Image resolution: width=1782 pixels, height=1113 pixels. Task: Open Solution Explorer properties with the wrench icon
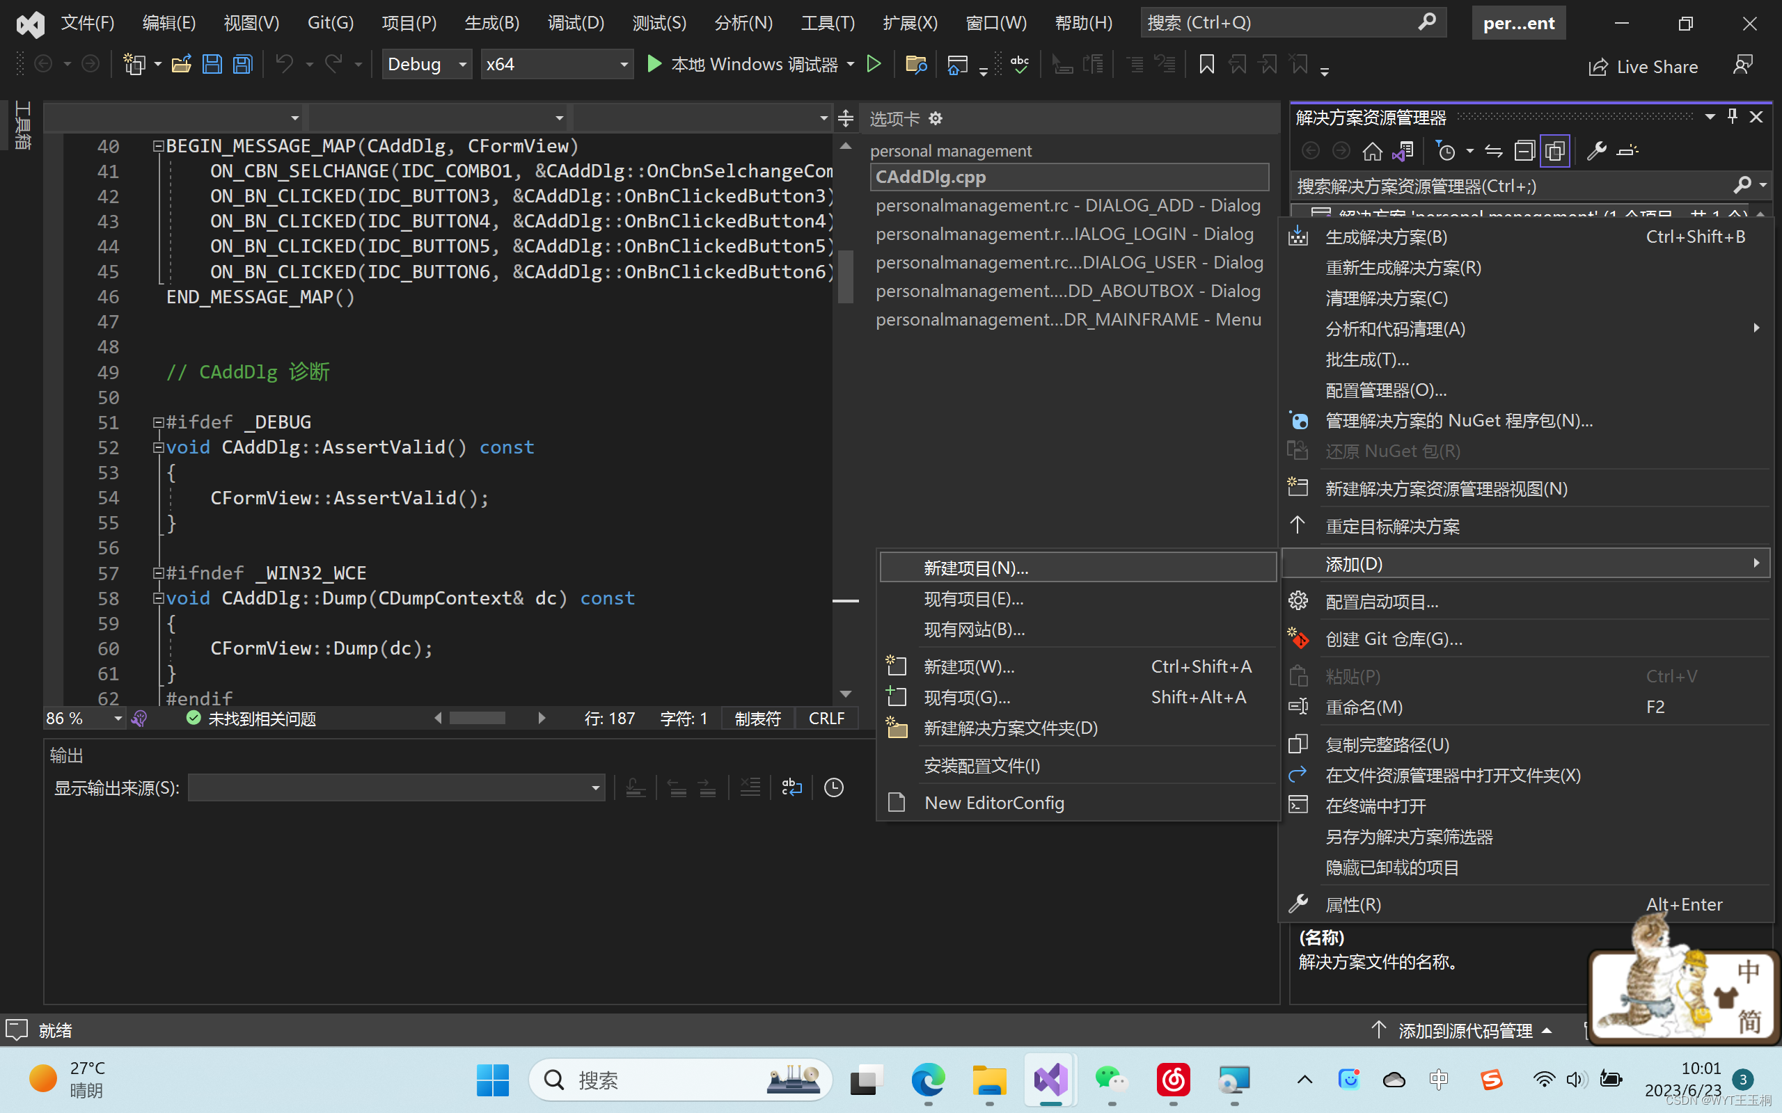click(1595, 150)
